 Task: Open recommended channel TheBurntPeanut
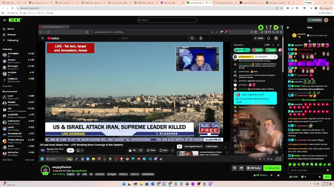(18, 141)
